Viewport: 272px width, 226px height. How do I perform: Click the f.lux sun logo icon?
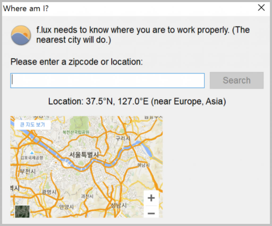[21, 35]
